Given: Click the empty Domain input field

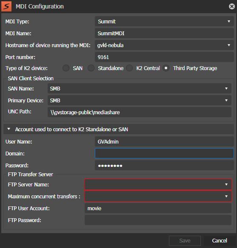Looking at the screenshot, I should point(164,153).
